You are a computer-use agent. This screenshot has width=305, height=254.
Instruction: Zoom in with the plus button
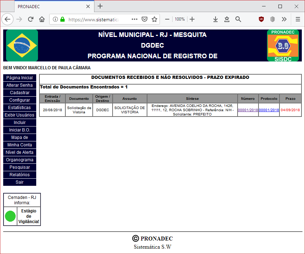tap(192, 19)
